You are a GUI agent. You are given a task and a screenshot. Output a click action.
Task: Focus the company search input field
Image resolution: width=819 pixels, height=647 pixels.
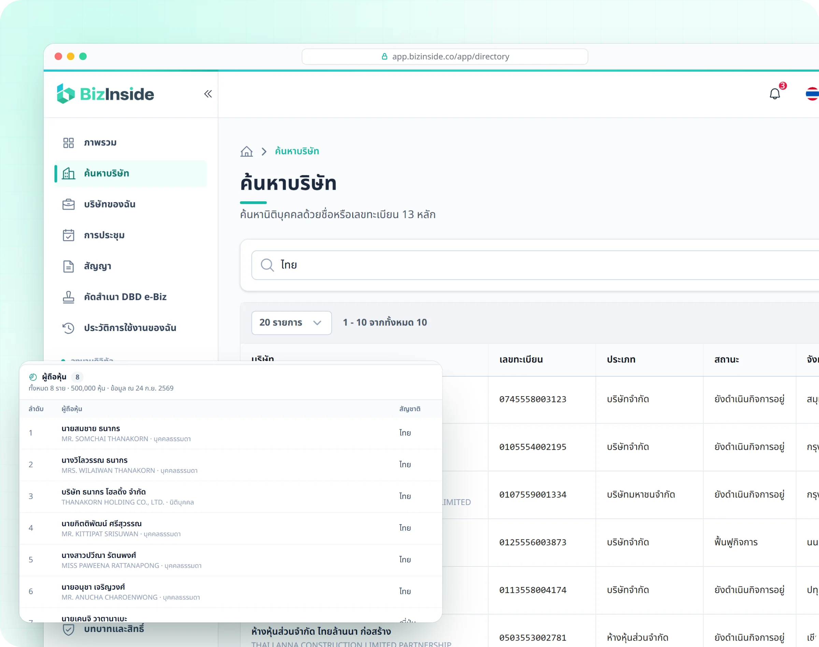tap(535, 265)
